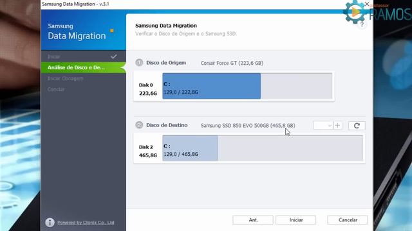Click the Cancelar button
Image resolution: width=412 pixels, height=231 pixels.
click(348, 220)
